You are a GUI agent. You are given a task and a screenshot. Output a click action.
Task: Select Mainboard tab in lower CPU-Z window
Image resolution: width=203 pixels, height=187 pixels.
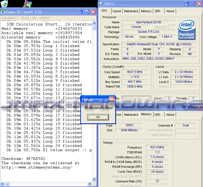pos(131,115)
